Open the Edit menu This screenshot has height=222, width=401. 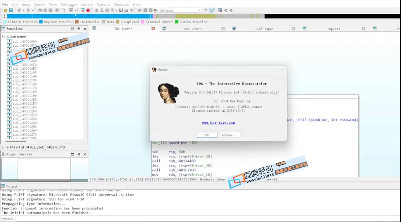(15, 4)
